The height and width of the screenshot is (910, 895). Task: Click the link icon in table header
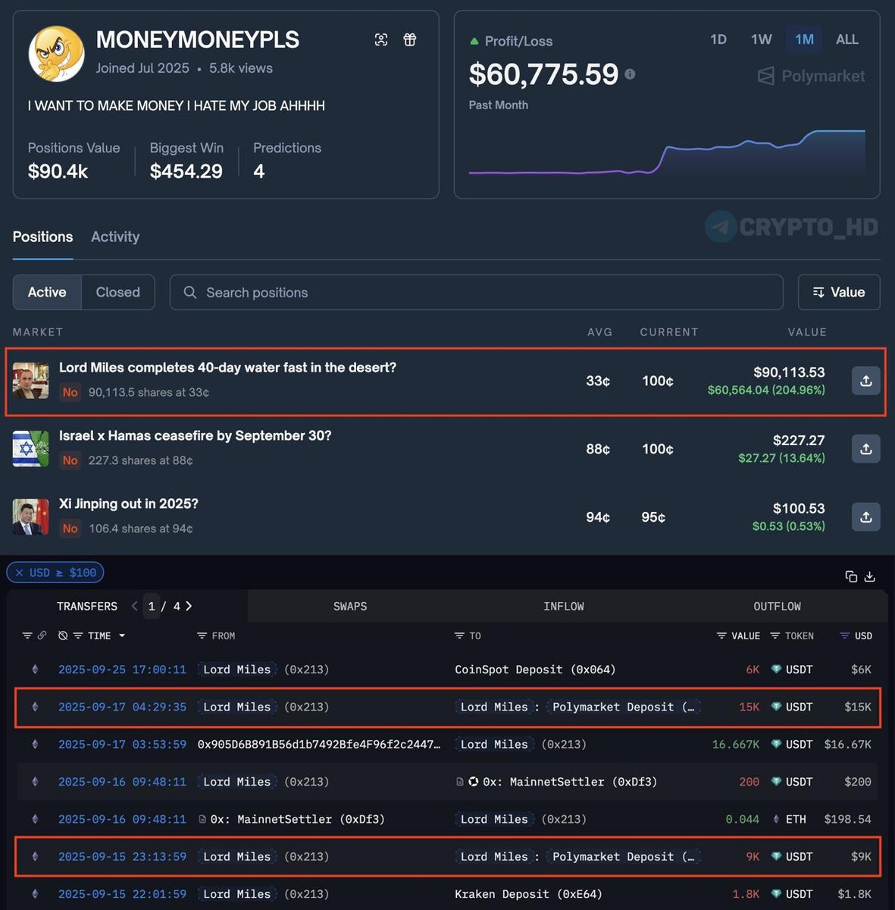pyautogui.click(x=42, y=635)
